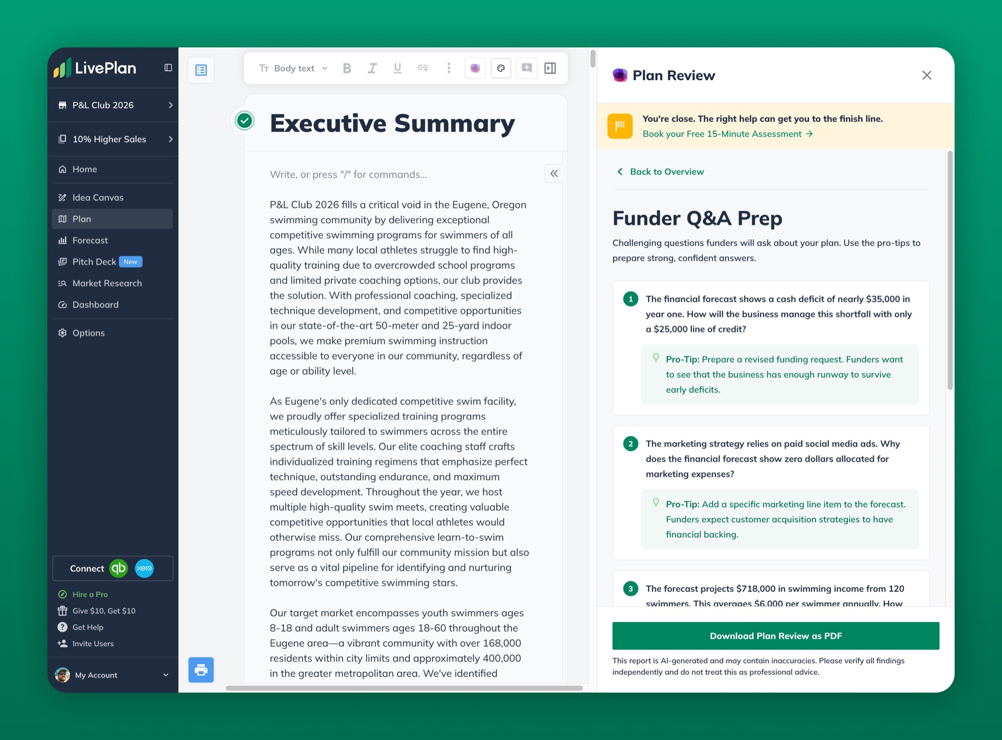Download Plan Review as PDF
The width and height of the screenshot is (1002, 740).
(776, 636)
